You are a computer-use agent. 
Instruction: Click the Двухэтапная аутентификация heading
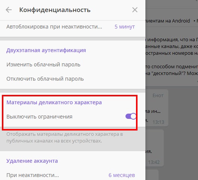click(46, 50)
